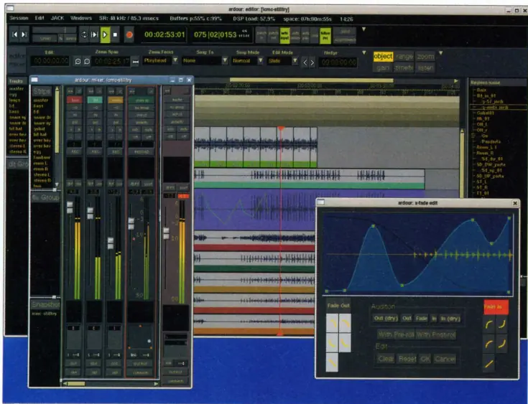The image size is (528, 404).
Task: Open the mixer window's menu icon in its titlebar
Action: (x=34, y=80)
